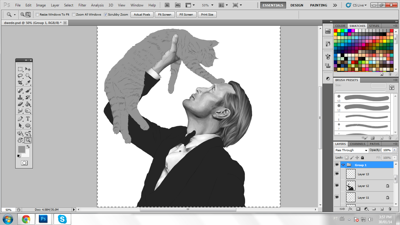Show more workspaces chevron
Screen dimensions: 400x225
pyautogui.click(x=335, y=5)
